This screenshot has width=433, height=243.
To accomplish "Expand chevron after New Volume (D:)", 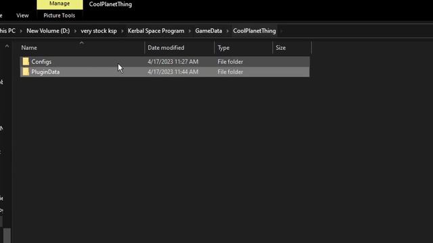I will coord(75,31).
